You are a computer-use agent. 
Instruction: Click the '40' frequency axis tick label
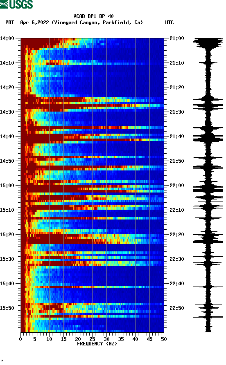pos(135,339)
